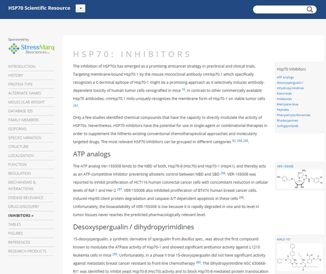Viewport: 326px width, 274px height.
Task: Open the History section
Action: 16,75
